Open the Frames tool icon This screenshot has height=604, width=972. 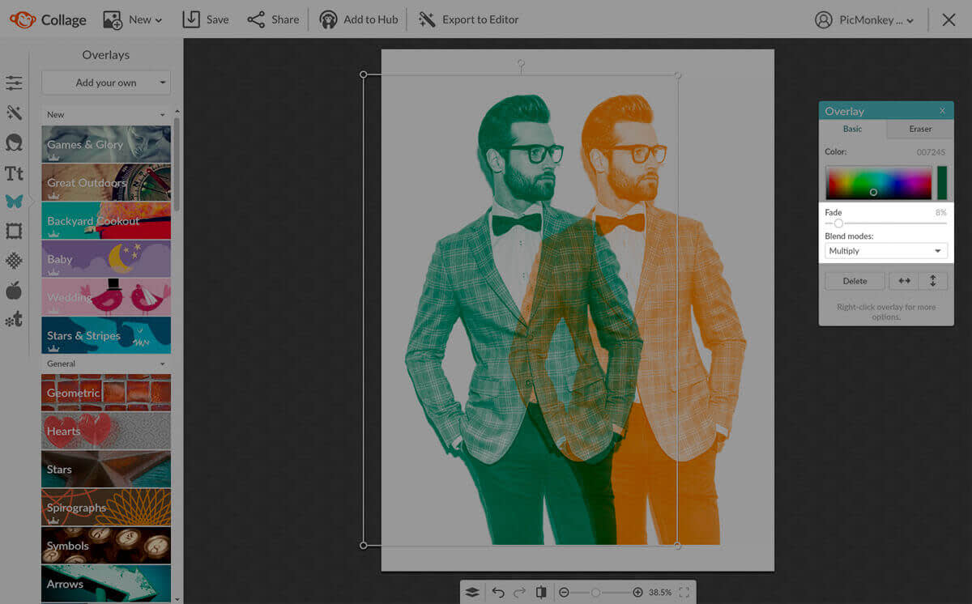pyautogui.click(x=14, y=232)
